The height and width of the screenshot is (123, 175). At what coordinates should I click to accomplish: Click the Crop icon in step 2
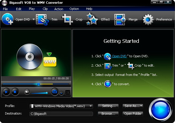[x=131, y=66]
